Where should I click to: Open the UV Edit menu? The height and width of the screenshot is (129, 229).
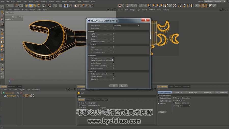[x=51, y=2]
